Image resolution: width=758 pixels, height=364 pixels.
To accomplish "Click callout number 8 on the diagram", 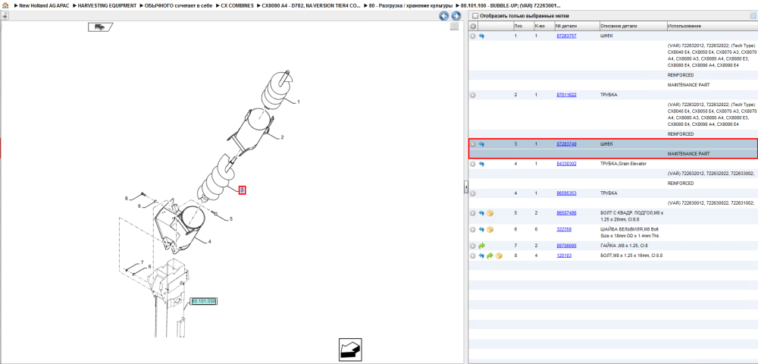I will tap(126, 199).
